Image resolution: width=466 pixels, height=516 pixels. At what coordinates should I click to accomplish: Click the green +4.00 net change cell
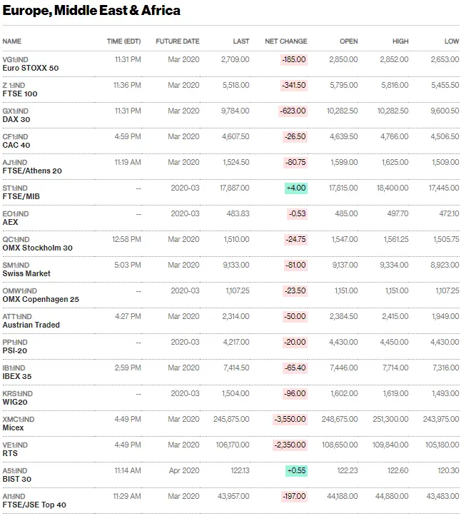(x=295, y=188)
